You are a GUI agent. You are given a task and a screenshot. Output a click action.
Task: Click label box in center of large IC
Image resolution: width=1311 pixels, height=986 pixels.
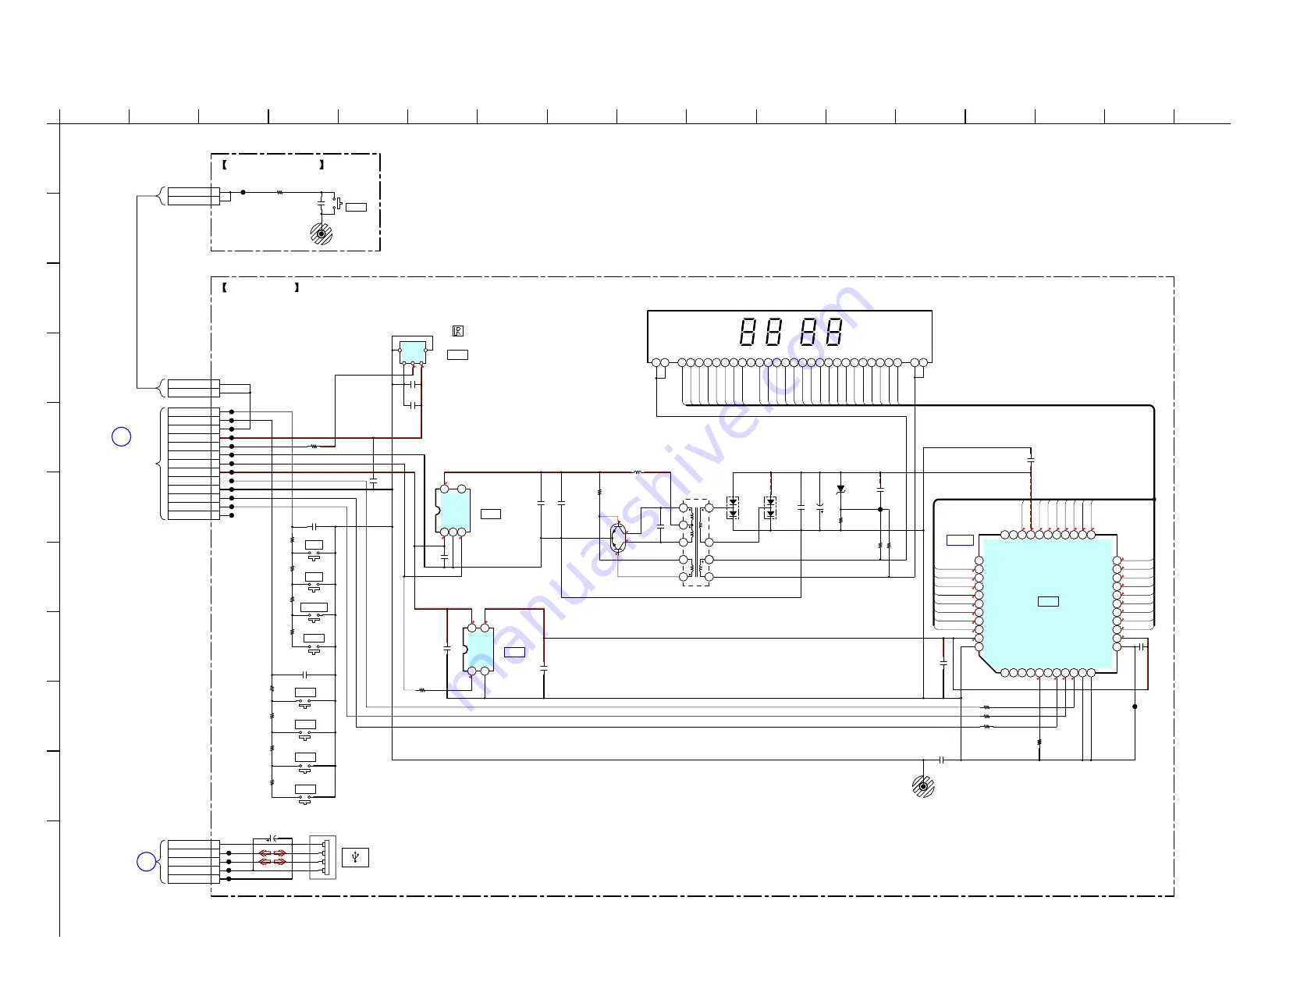[1048, 601]
